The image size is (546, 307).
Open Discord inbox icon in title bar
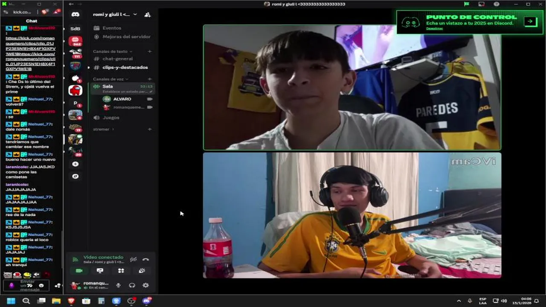[482, 4]
